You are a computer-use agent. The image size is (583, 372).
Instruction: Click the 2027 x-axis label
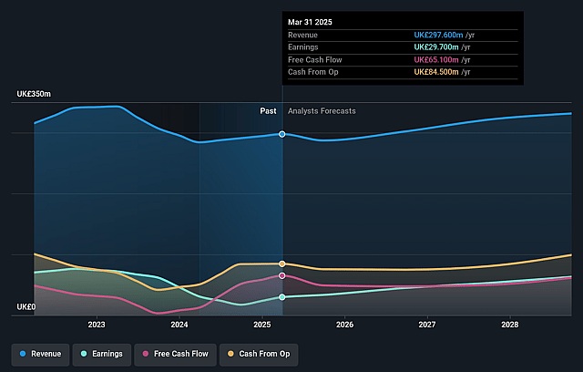(x=427, y=325)
